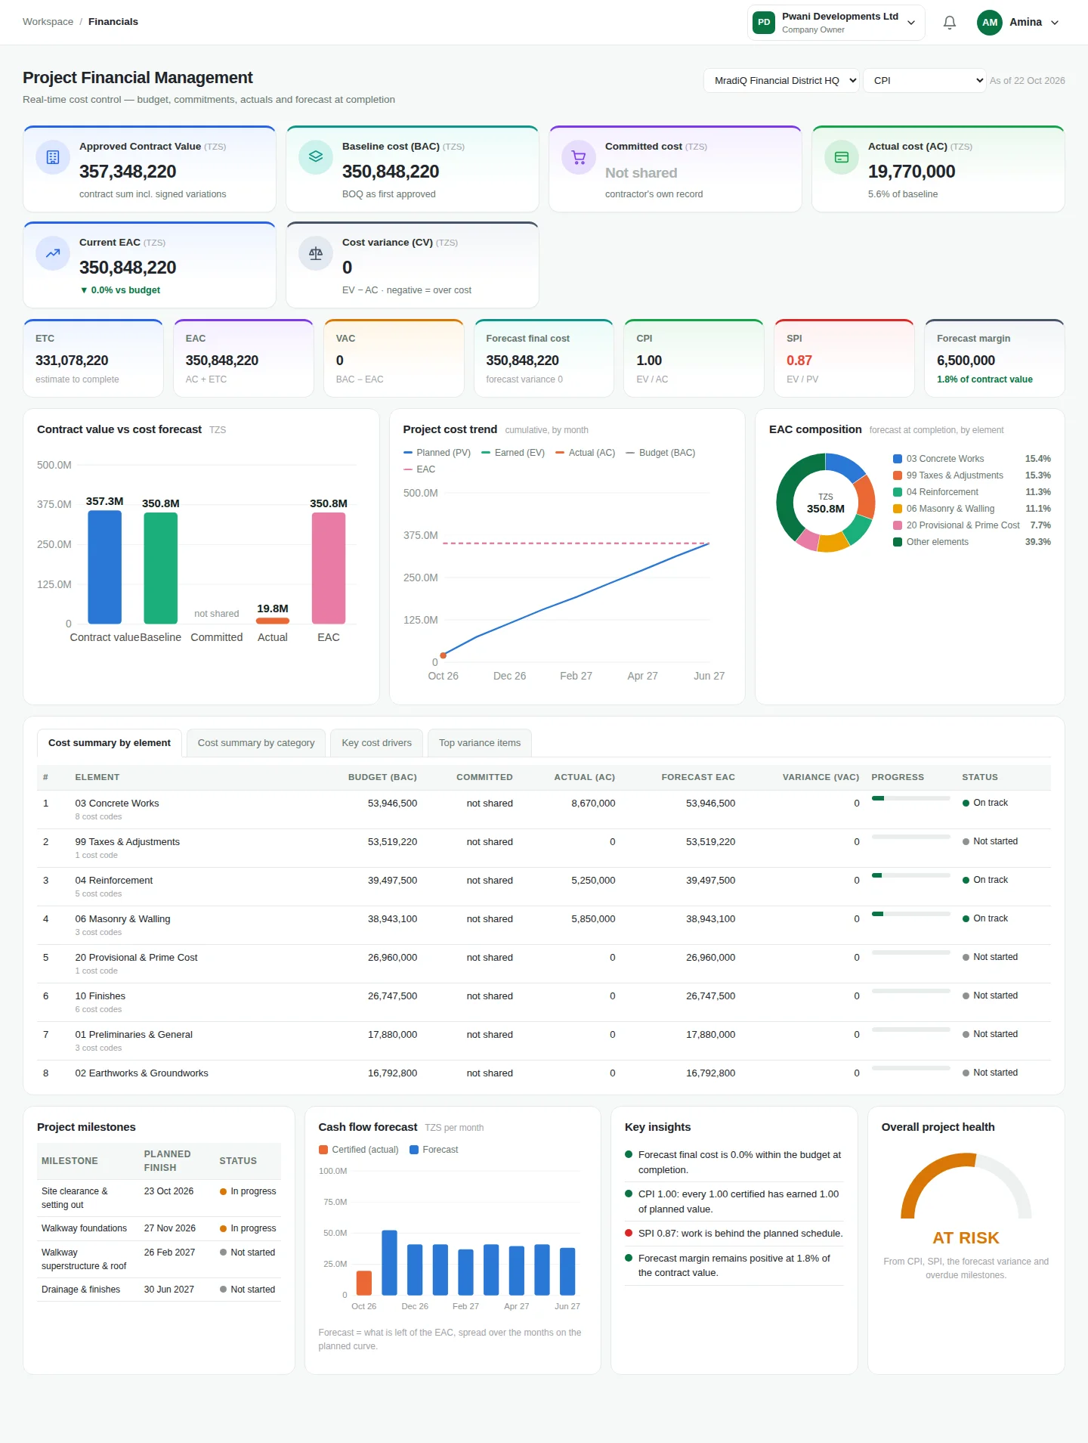The height and width of the screenshot is (1443, 1088).
Task: Select the 99 Taxes & Adjustments row name
Action: pyautogui.click(x=128, y=842)
